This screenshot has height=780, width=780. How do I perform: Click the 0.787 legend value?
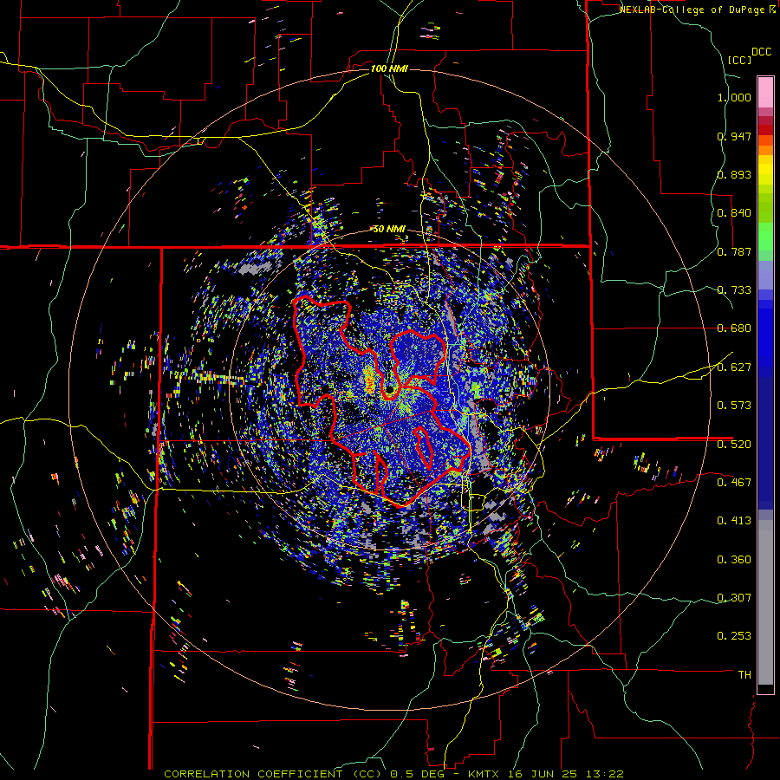[x=734, y=251]
